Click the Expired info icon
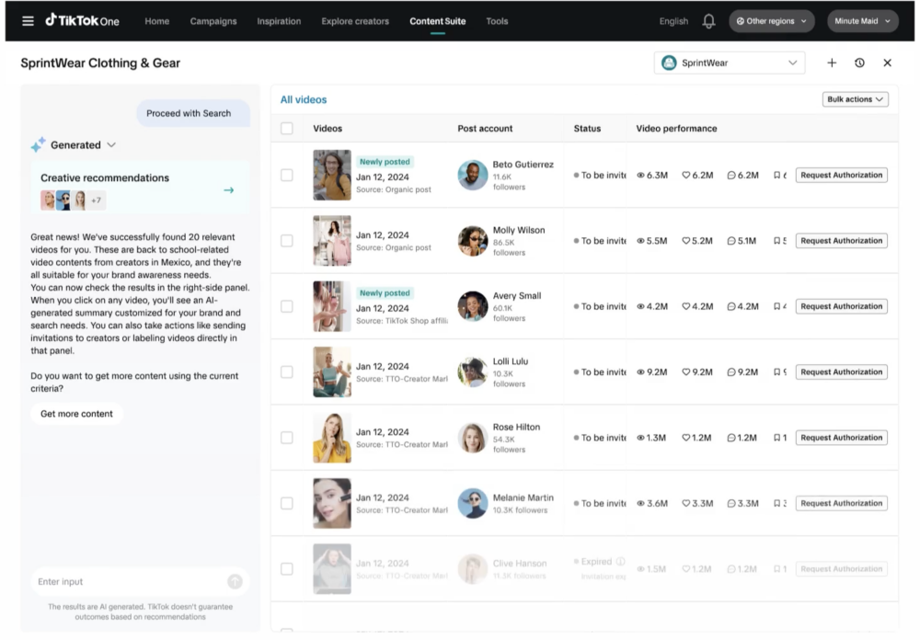 (621, 562)
